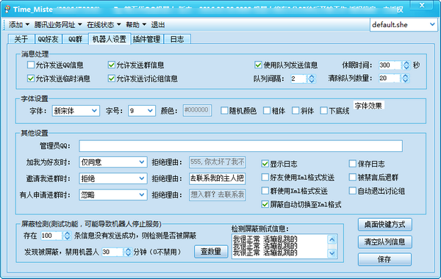This screenshot has width=441, height=279.
Task: Open the 腾讯业务网址 menu
Action: (58, 25)
